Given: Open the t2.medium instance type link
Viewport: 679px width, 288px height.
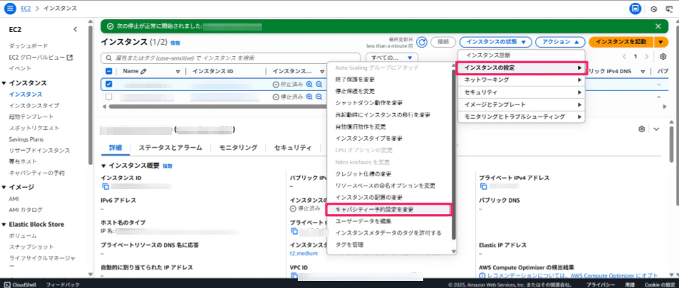Looking at the screenshot, I should coord(304,253).
